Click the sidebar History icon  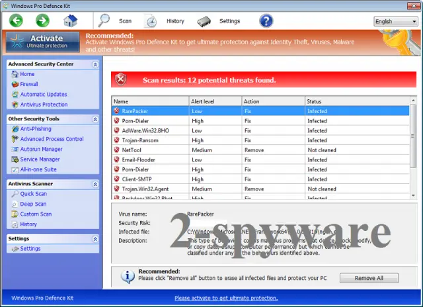(x=15, y=224)
